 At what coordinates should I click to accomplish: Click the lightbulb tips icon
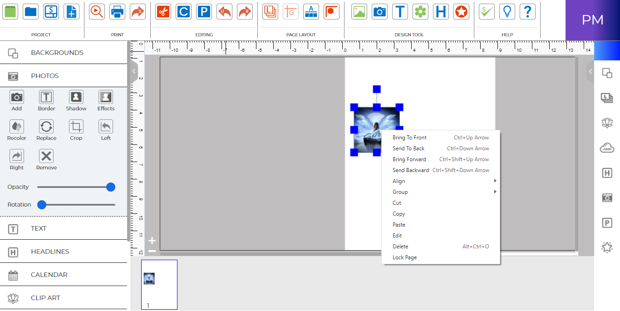click(x=507, y=11)
